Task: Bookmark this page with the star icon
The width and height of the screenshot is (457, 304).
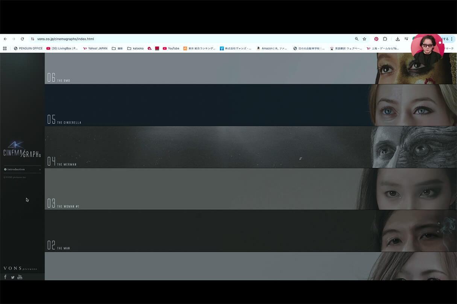Action: (x=364, y=39)
